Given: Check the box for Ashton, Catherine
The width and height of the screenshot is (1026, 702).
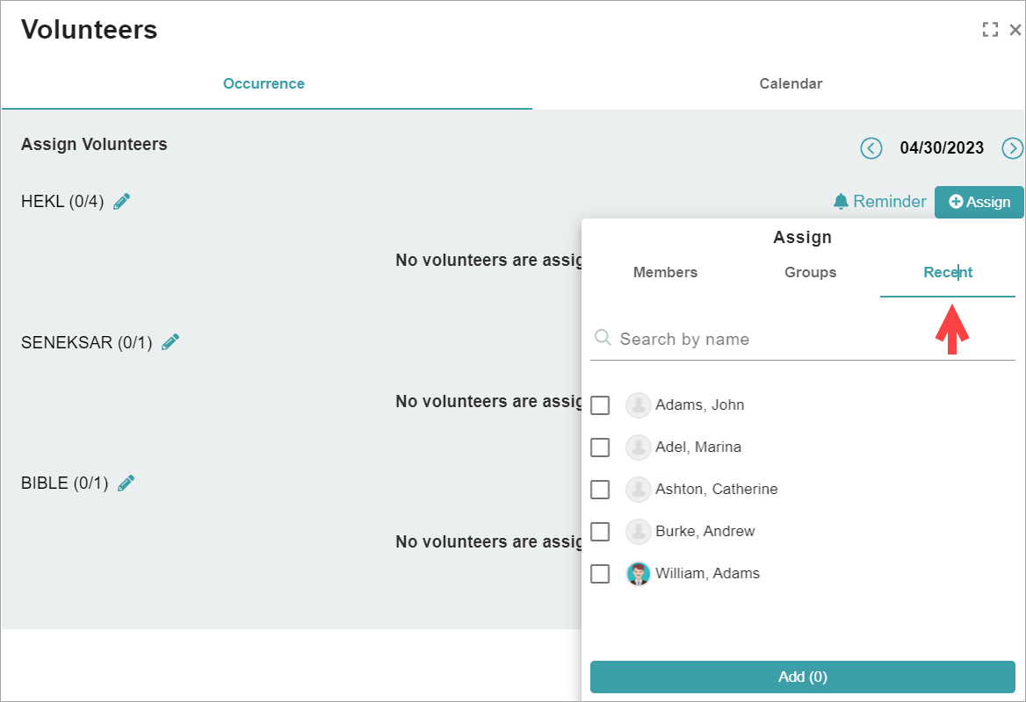Looking at the screenshot, I should (x=600, y=490).
